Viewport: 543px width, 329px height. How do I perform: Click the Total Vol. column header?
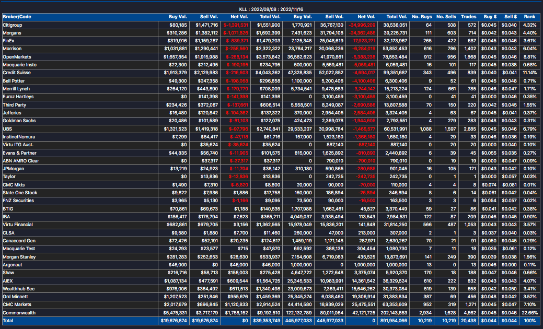397,17
